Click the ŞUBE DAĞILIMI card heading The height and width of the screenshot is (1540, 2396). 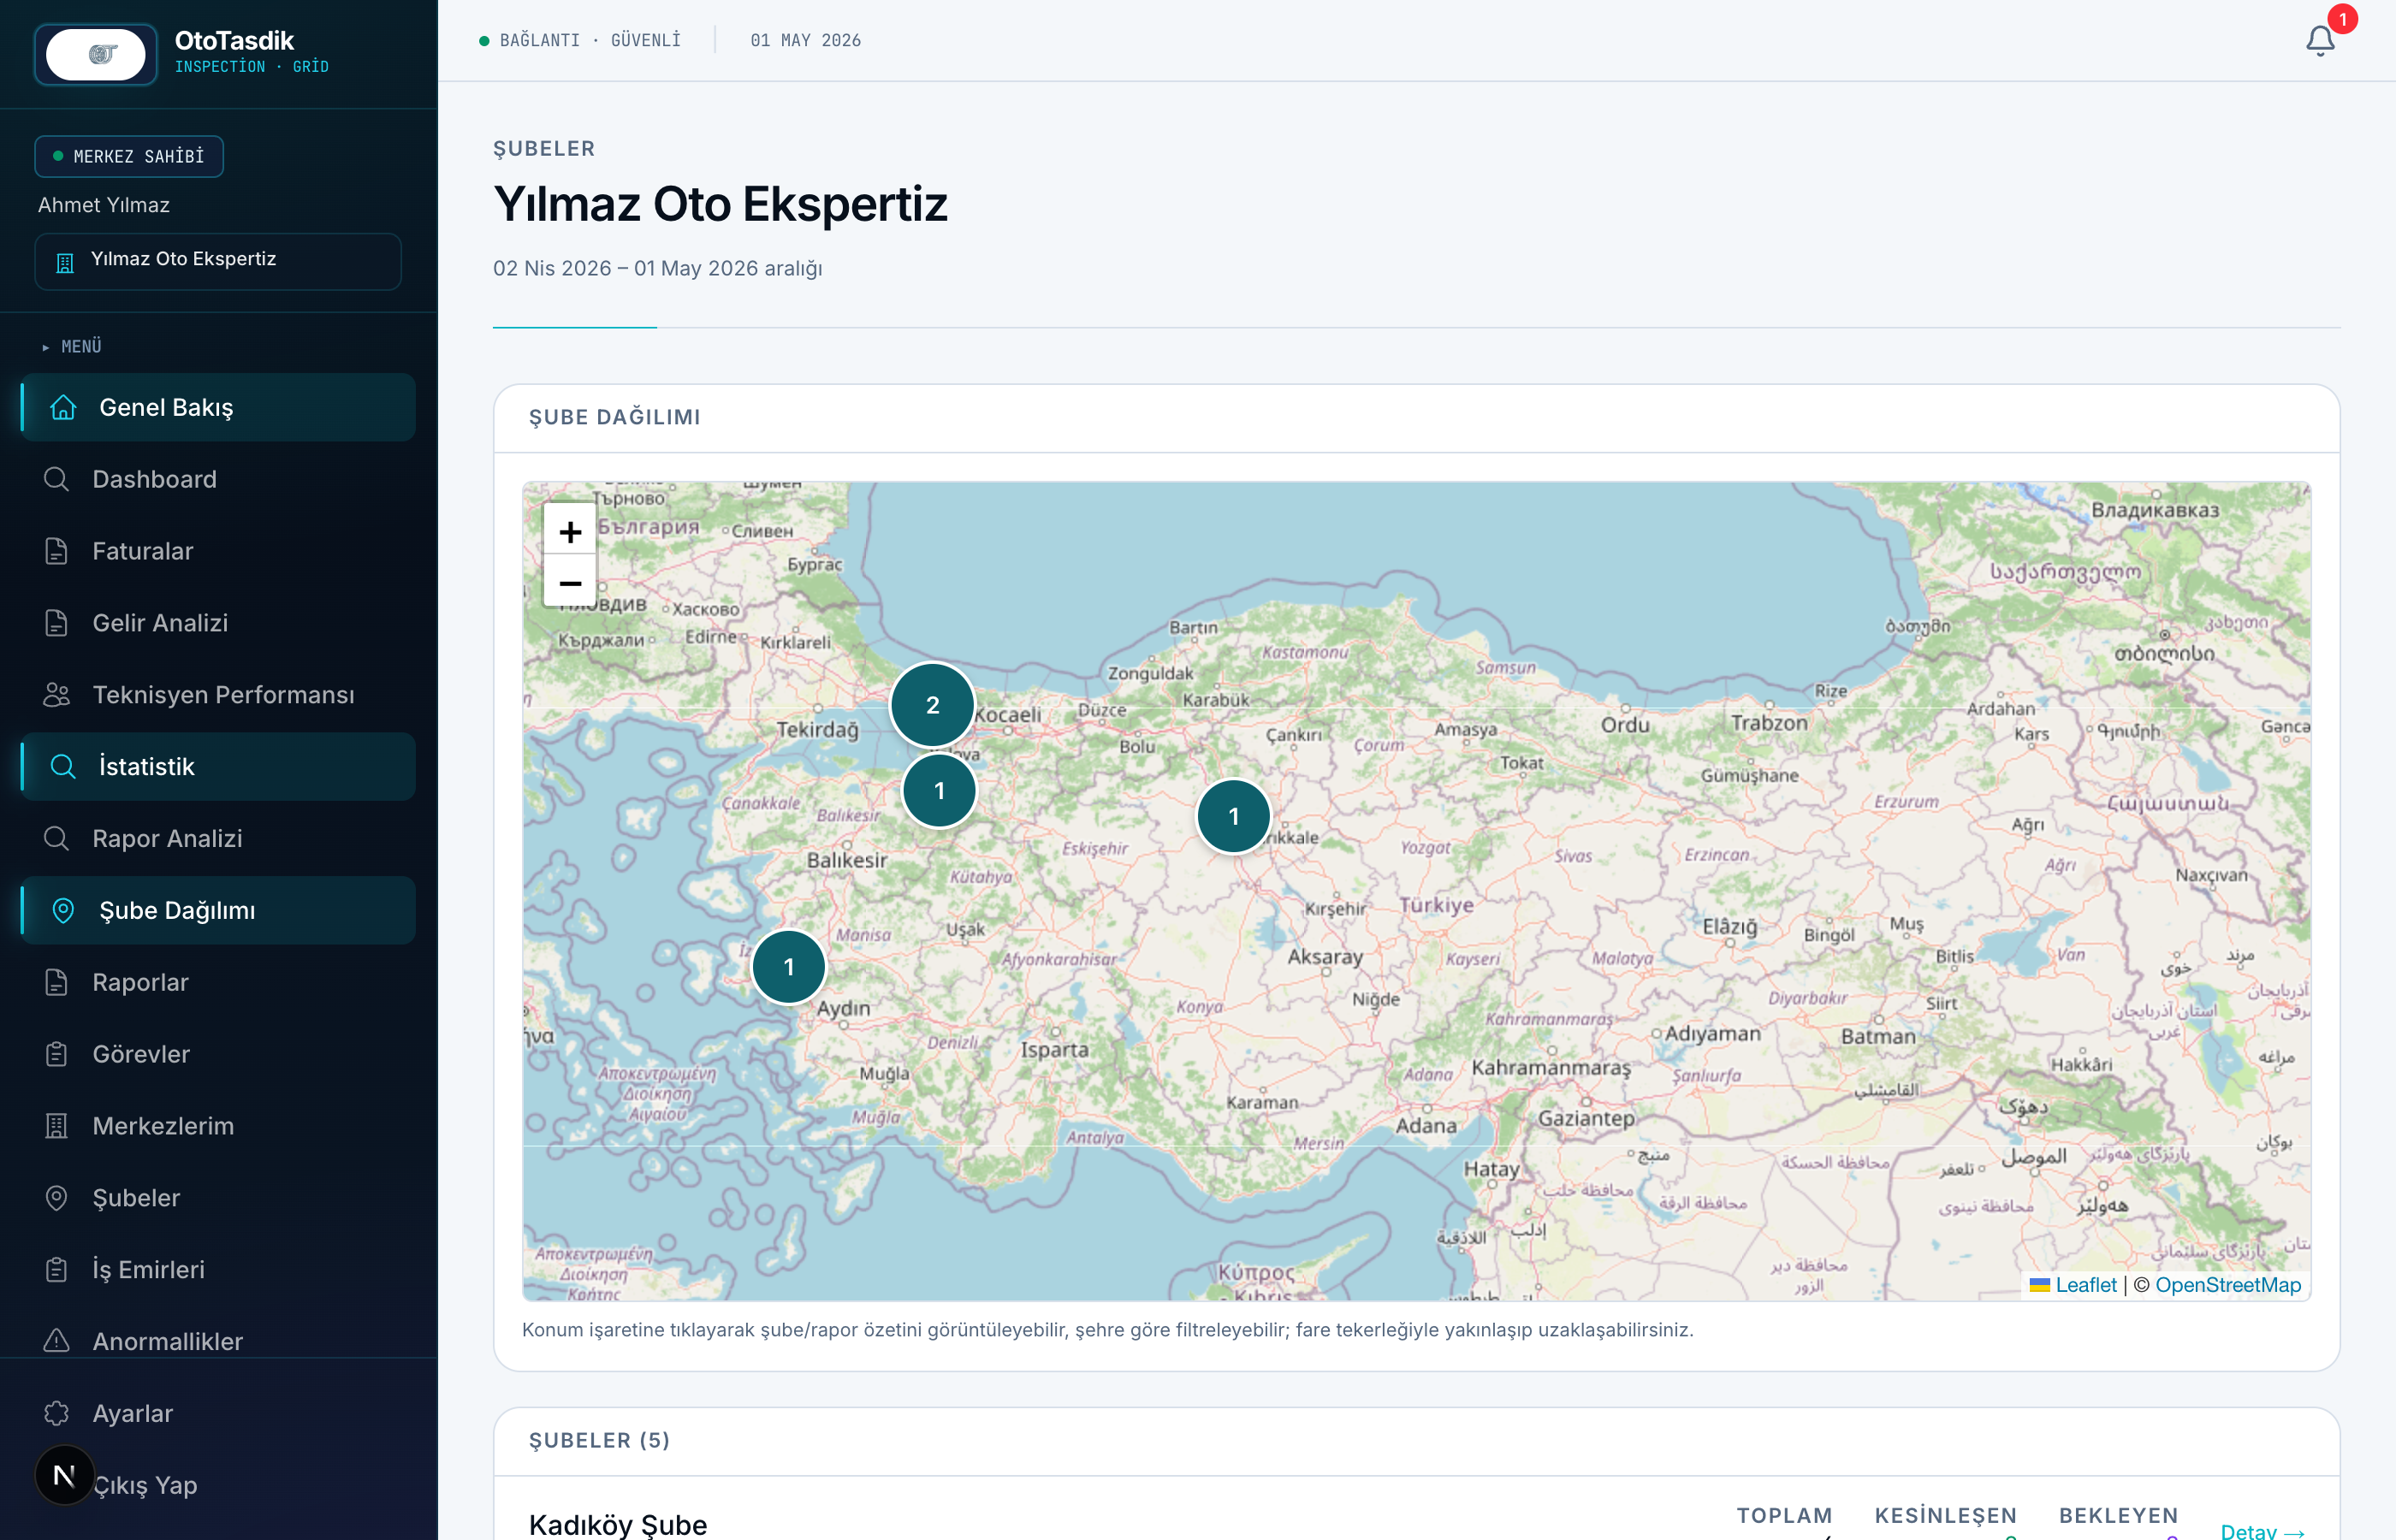[x=615, y=417]
